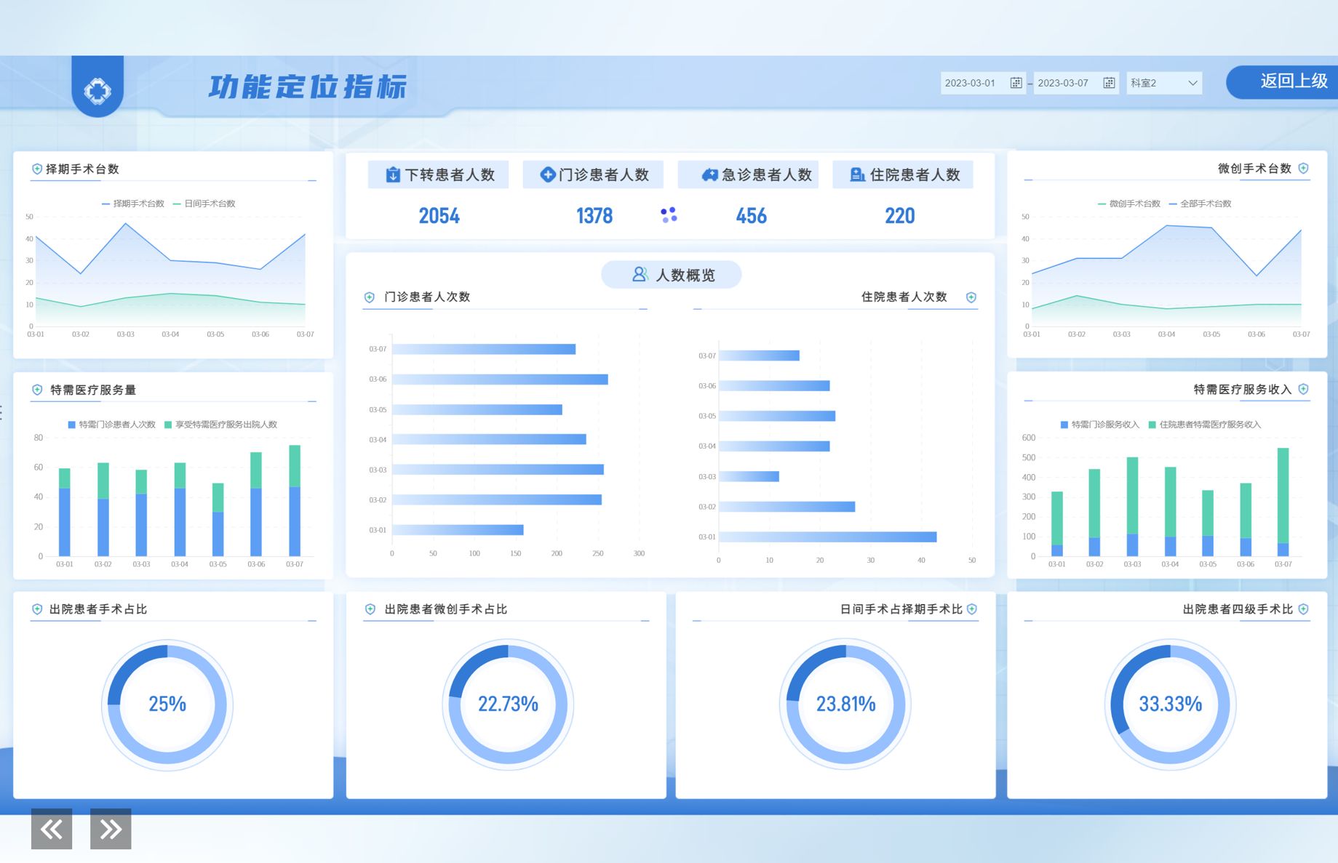Click the 门诊患者 medical cross icon
The width and height of the screenshot is (1338, 863).
pyautogui.click(x=548, y=174)
